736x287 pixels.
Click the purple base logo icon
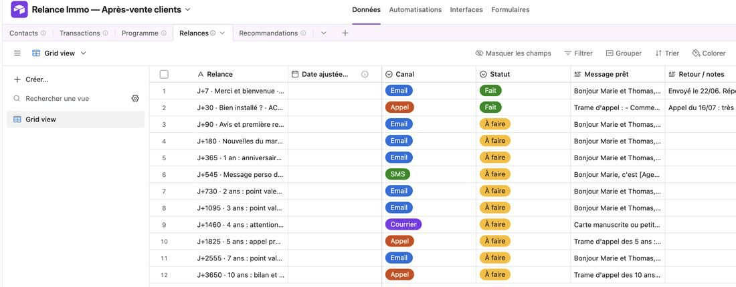click(19, 9)
